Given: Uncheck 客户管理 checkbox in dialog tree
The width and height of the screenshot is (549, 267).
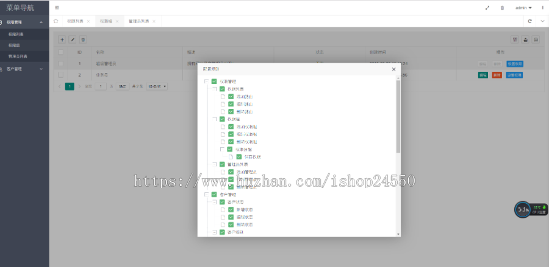Looking at the screenshot, I should 214,195.
